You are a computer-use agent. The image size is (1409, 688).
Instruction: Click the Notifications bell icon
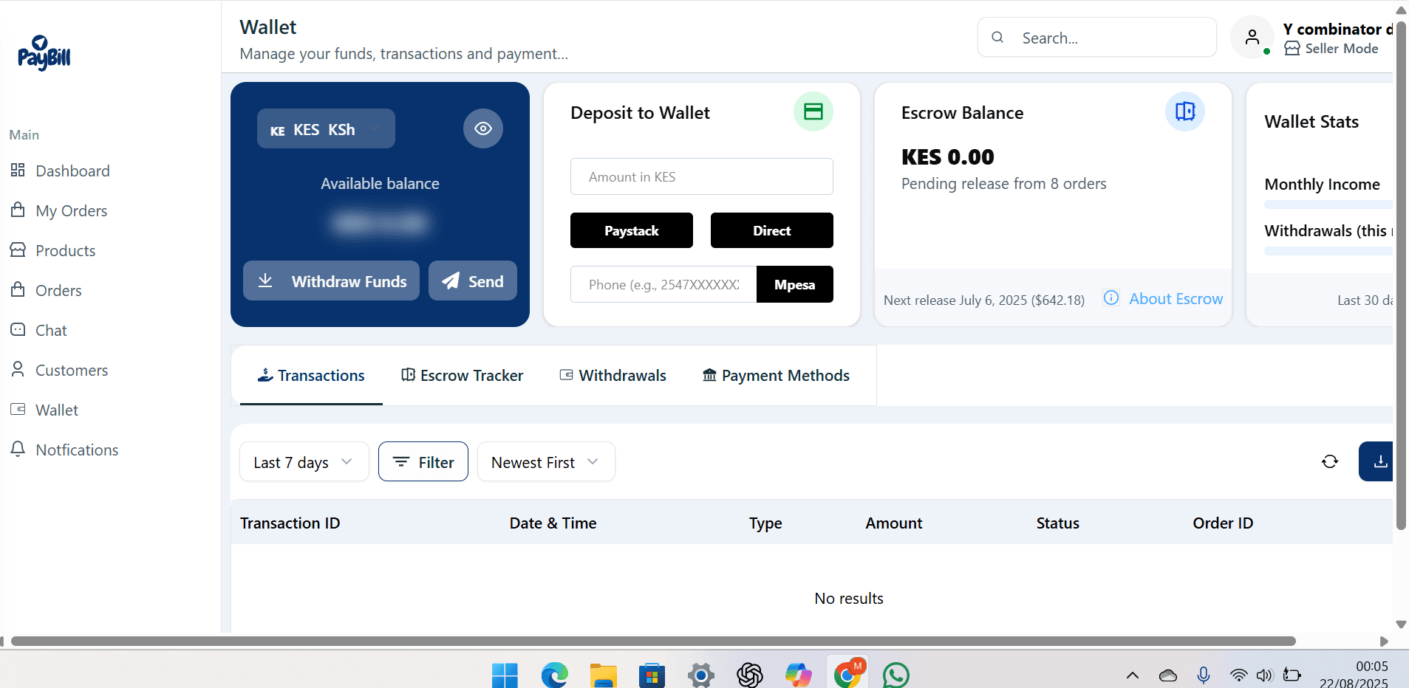18,449
